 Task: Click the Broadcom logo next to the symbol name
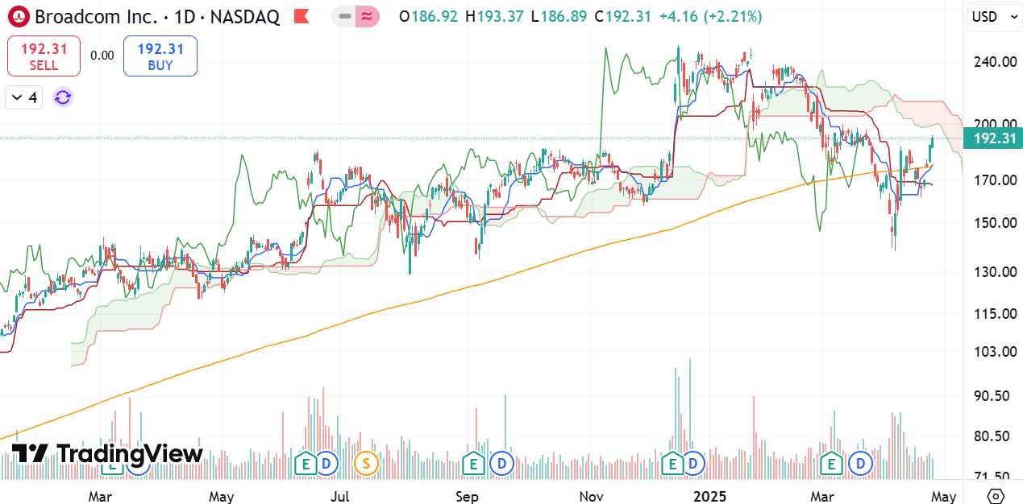pos(19,16)
